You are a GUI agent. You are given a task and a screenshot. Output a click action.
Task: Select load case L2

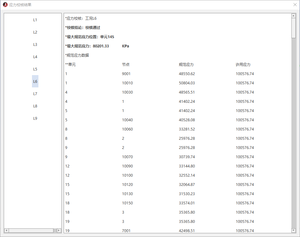tap(35, 32)
